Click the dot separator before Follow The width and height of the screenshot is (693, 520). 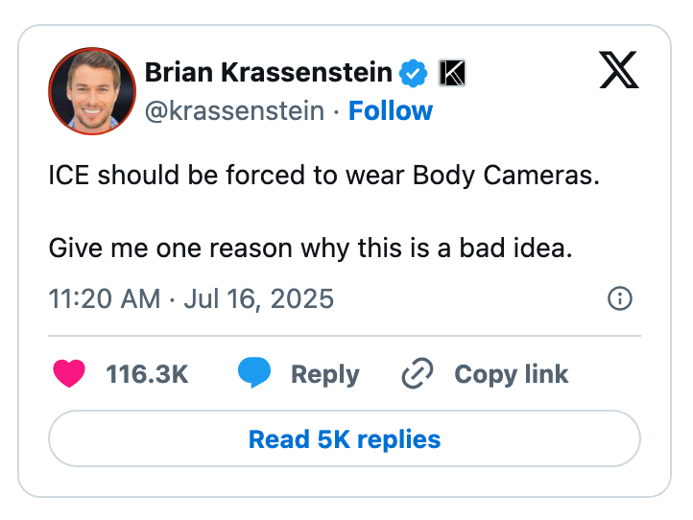[x=337, y=112]
